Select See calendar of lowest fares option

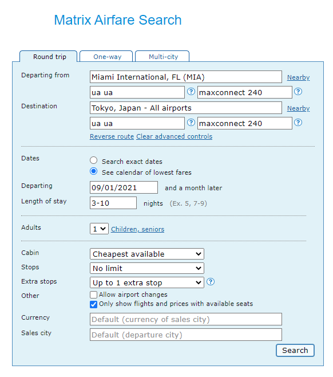point(93,171)
